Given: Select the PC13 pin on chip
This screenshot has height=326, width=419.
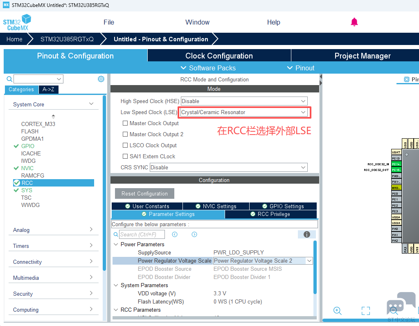Looking at the screenshot, I should coord(396,158).
